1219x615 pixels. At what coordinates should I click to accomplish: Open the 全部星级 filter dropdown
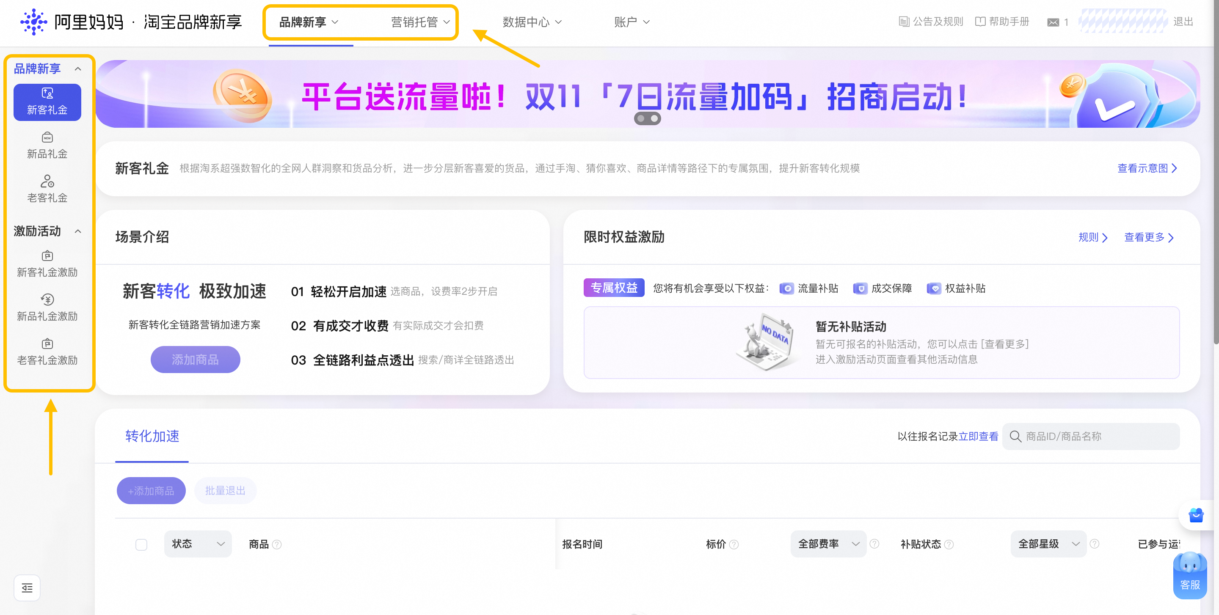(1049, 544)
